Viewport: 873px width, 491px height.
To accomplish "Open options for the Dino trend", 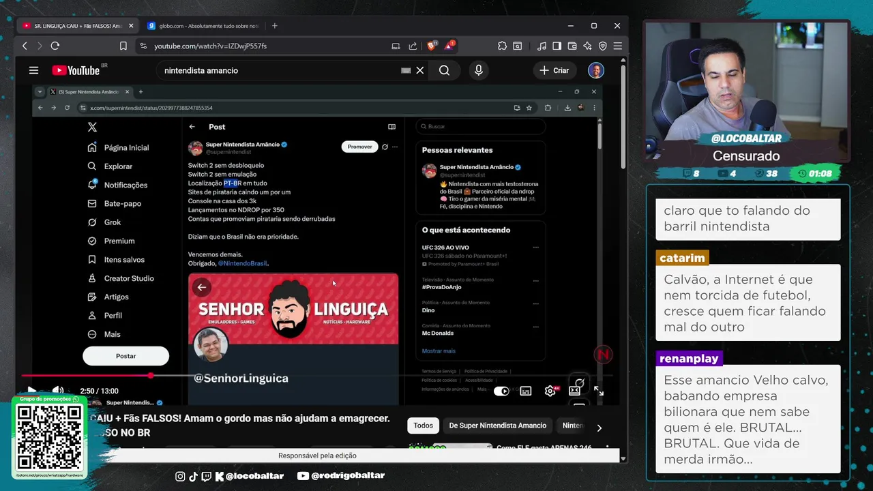I will pyautogui.click(x=535, y=303).
